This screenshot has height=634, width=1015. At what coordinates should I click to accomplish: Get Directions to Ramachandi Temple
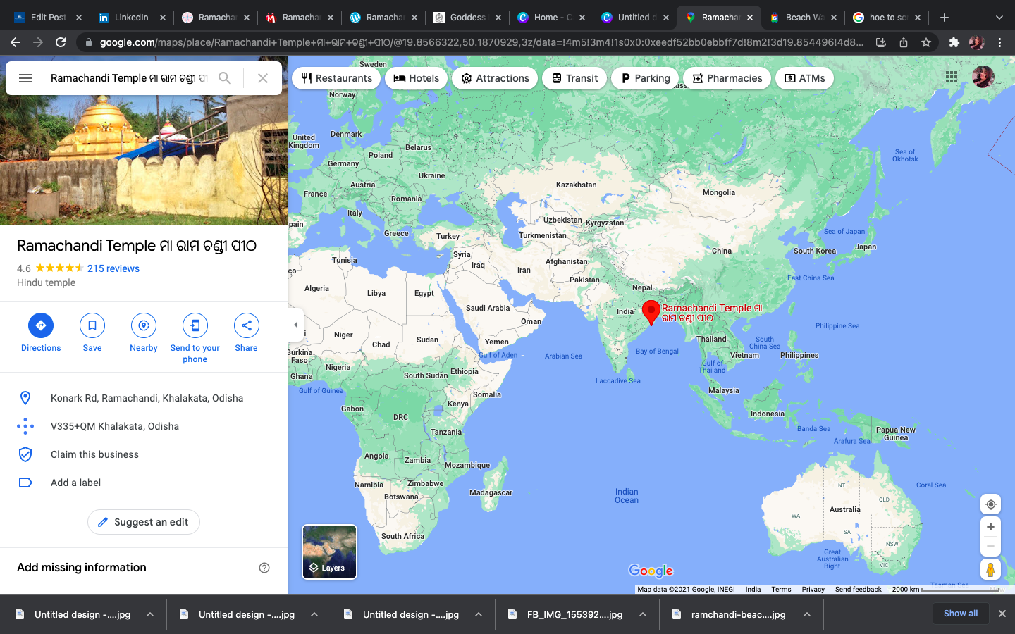point(41,325)
